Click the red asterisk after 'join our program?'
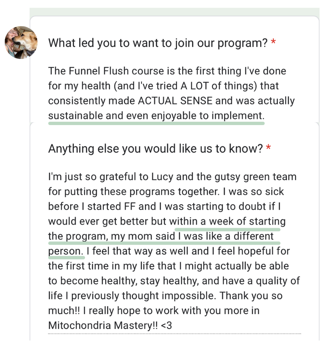 tap(273, 42)
